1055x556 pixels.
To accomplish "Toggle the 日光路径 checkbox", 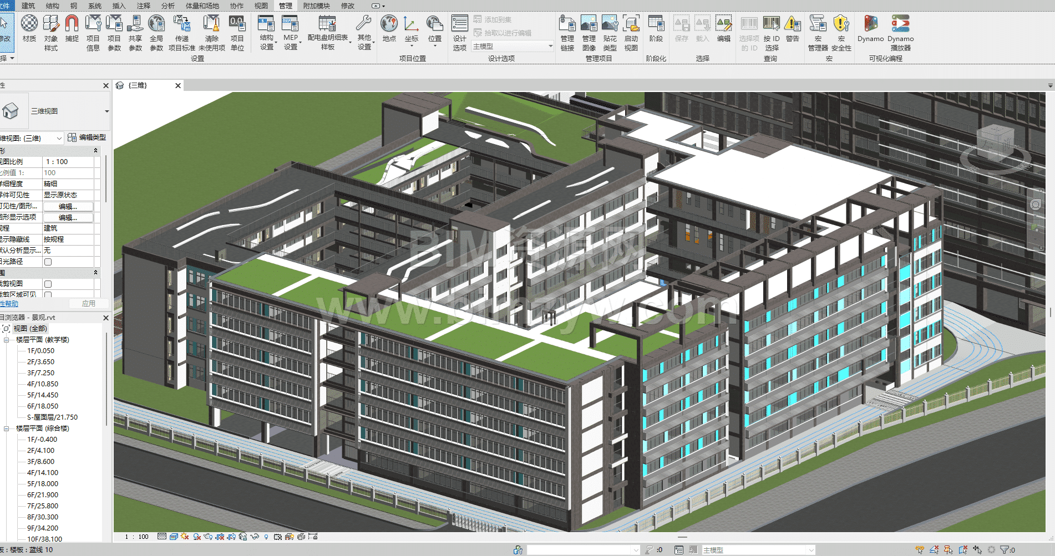I will click(x=48, y=262).
